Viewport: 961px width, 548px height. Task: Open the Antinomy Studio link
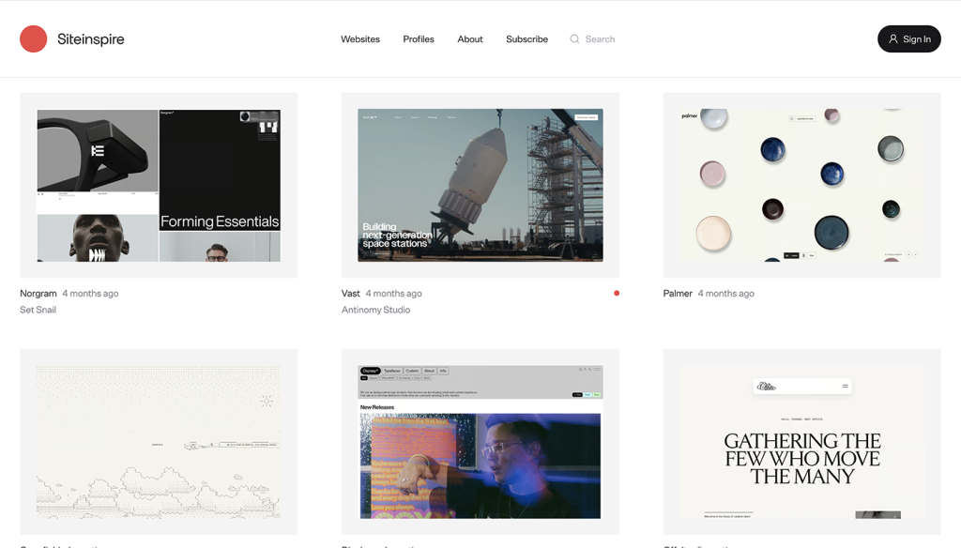[x=375, y=310]
